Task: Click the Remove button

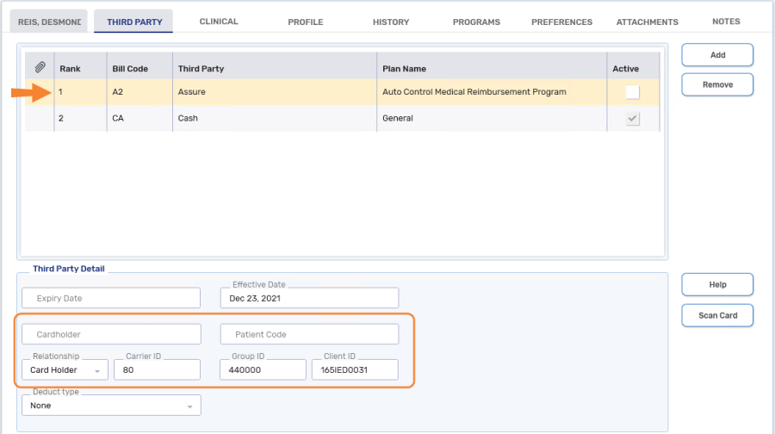Action: point(717,84)
